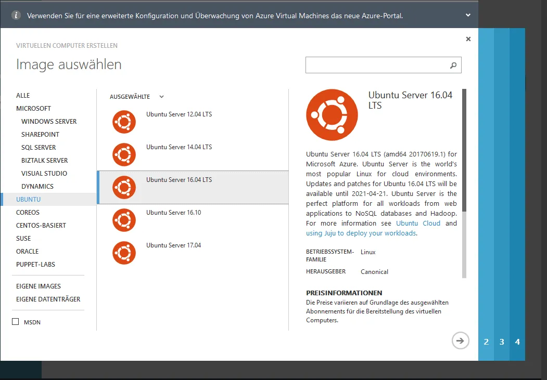
Task: Select the SHAREPOINT category
Action: click(x=40, y=135)
